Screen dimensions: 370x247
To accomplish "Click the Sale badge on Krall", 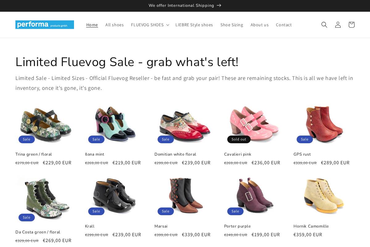I will [x=96, y=211].
